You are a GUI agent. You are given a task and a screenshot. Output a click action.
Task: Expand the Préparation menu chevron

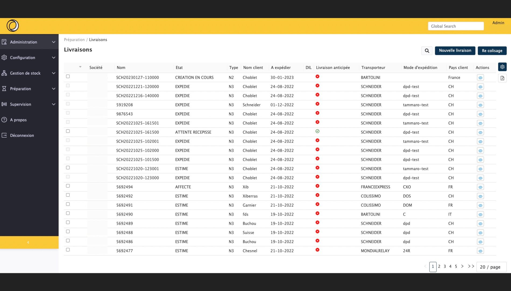click(54, 89)
